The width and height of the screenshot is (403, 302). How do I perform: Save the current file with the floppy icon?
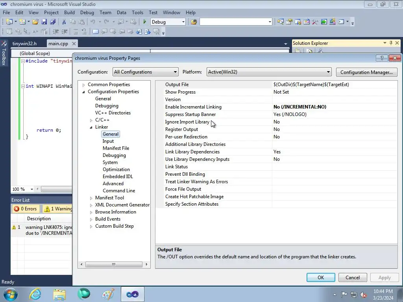[x=44, y=22]
